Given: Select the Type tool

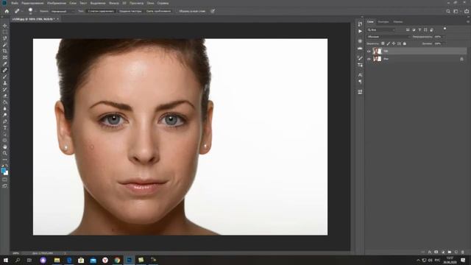Looking at the screenshot, I should pyautogui.click(x=5, y=127).
